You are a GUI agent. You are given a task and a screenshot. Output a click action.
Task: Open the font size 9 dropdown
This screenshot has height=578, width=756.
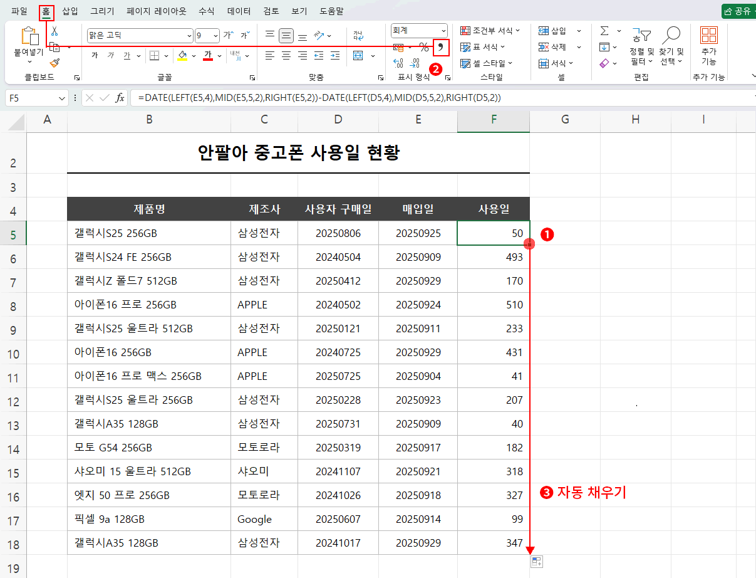pyautogui.click(x=216, y=36)
